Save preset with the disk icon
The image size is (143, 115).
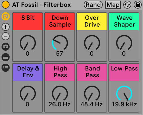(138, 5)
